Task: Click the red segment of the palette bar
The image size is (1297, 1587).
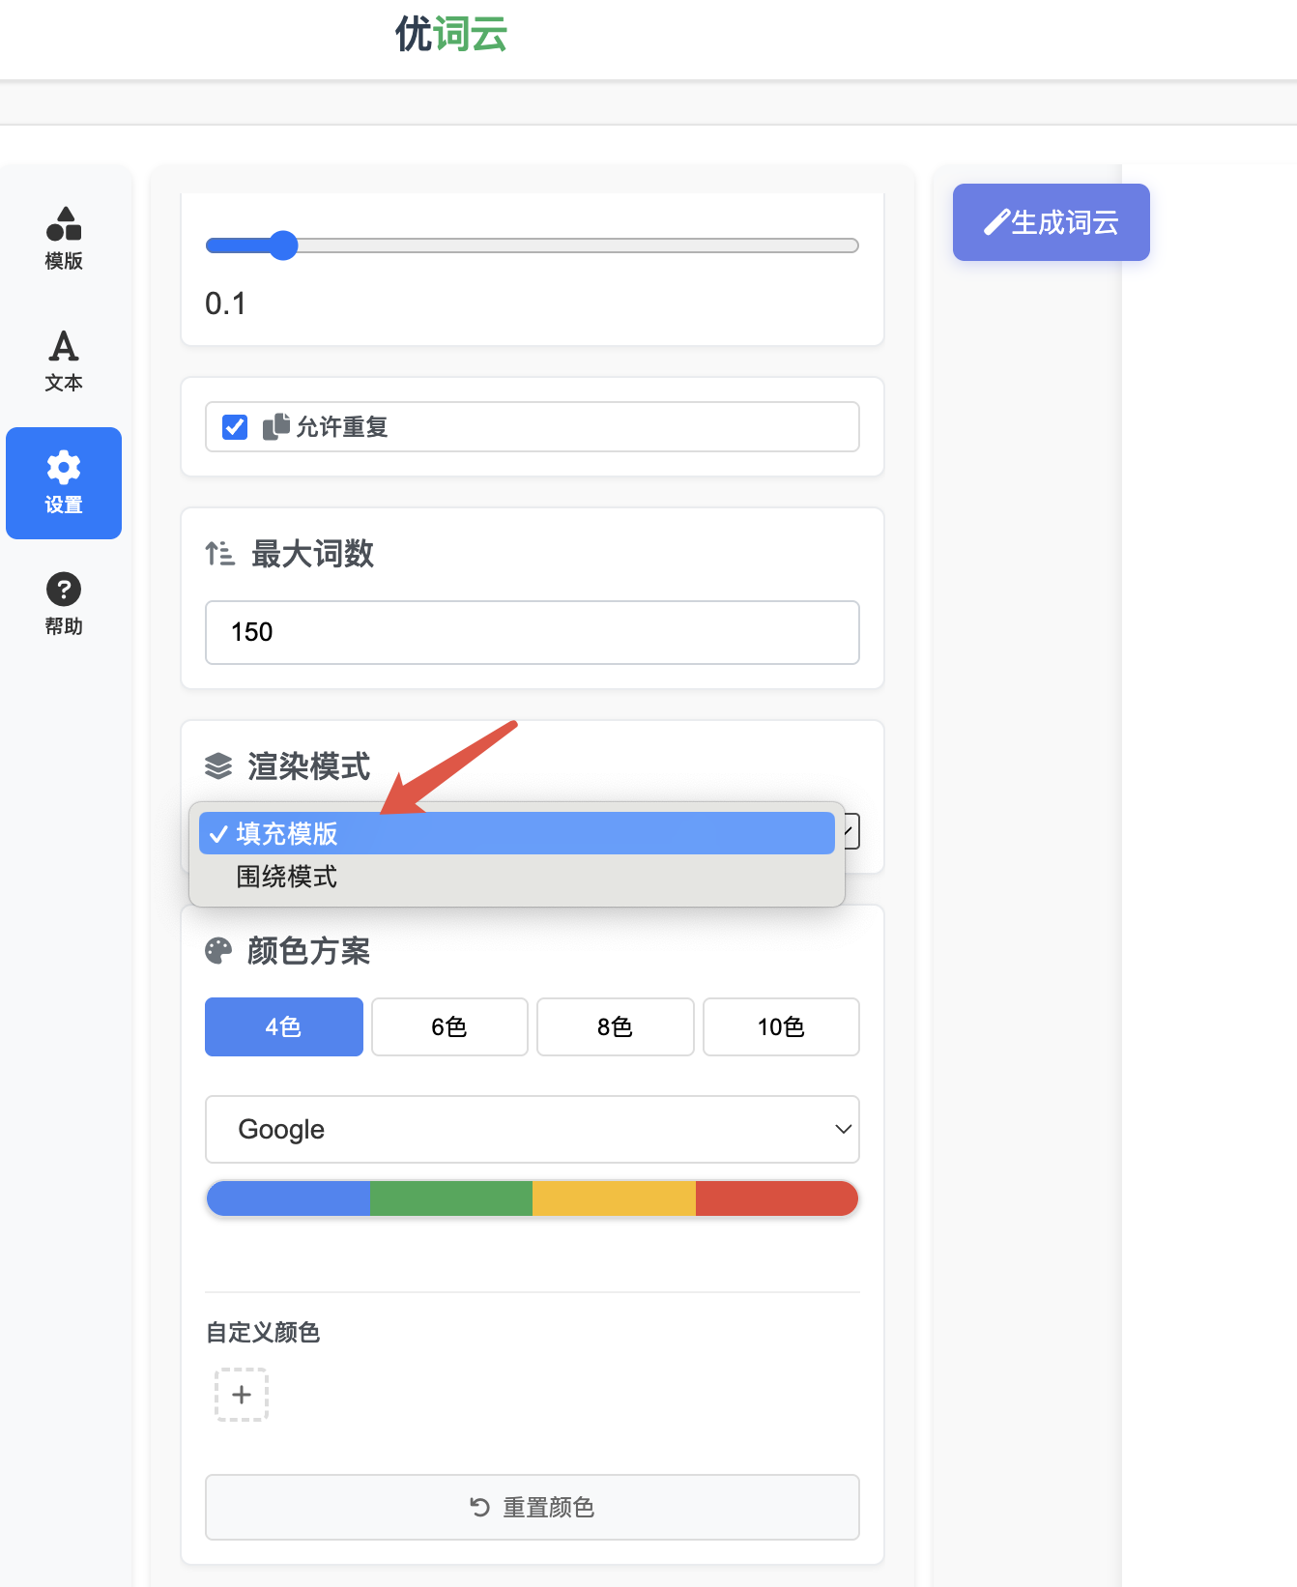Action: [777, 1198]
